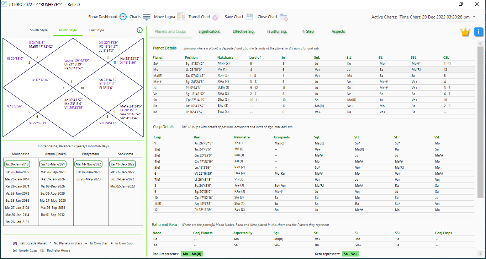Switch to Effective Sig. tab
The image size is (486, 259).
click(x=244, y=31)
